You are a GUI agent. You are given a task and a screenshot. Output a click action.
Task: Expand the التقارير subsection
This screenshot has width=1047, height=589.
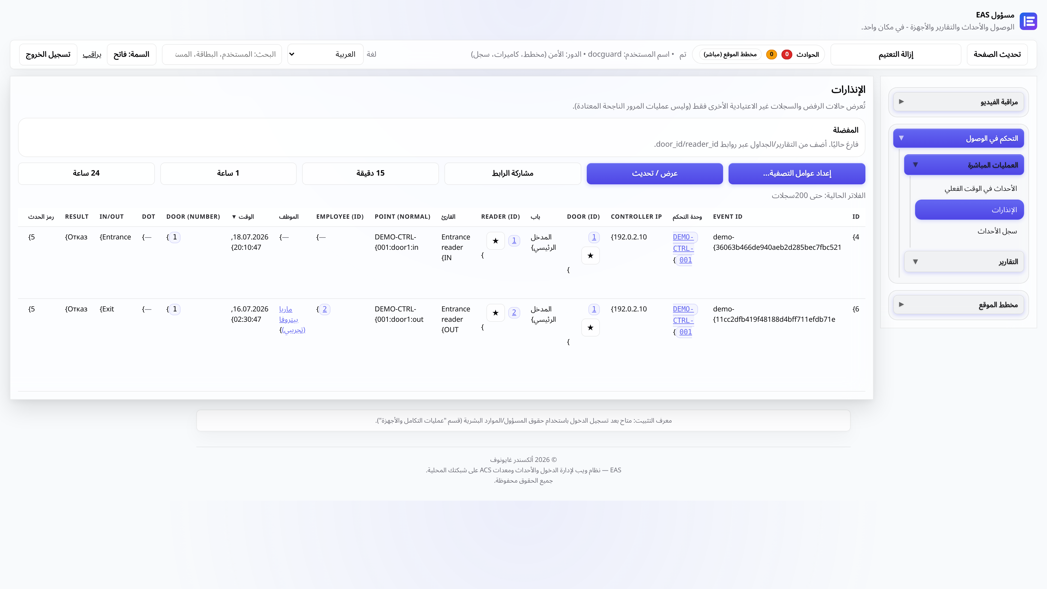pyautogui.click(x=964, y=262)
